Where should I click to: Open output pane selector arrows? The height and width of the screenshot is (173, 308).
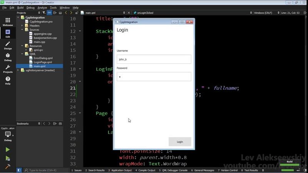(x=263, y=170)
